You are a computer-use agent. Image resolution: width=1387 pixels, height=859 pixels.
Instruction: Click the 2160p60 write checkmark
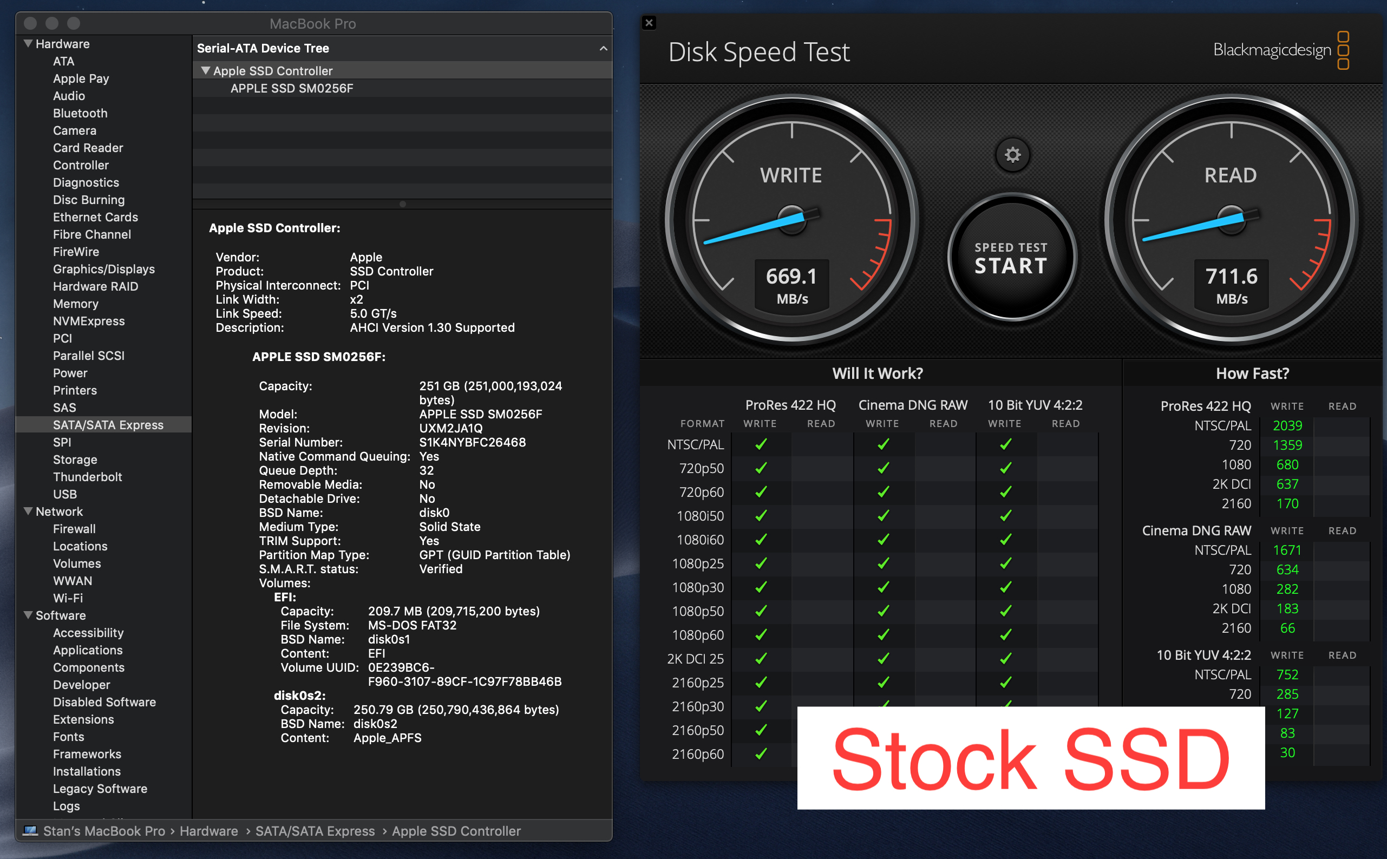[x=761, y=754]
